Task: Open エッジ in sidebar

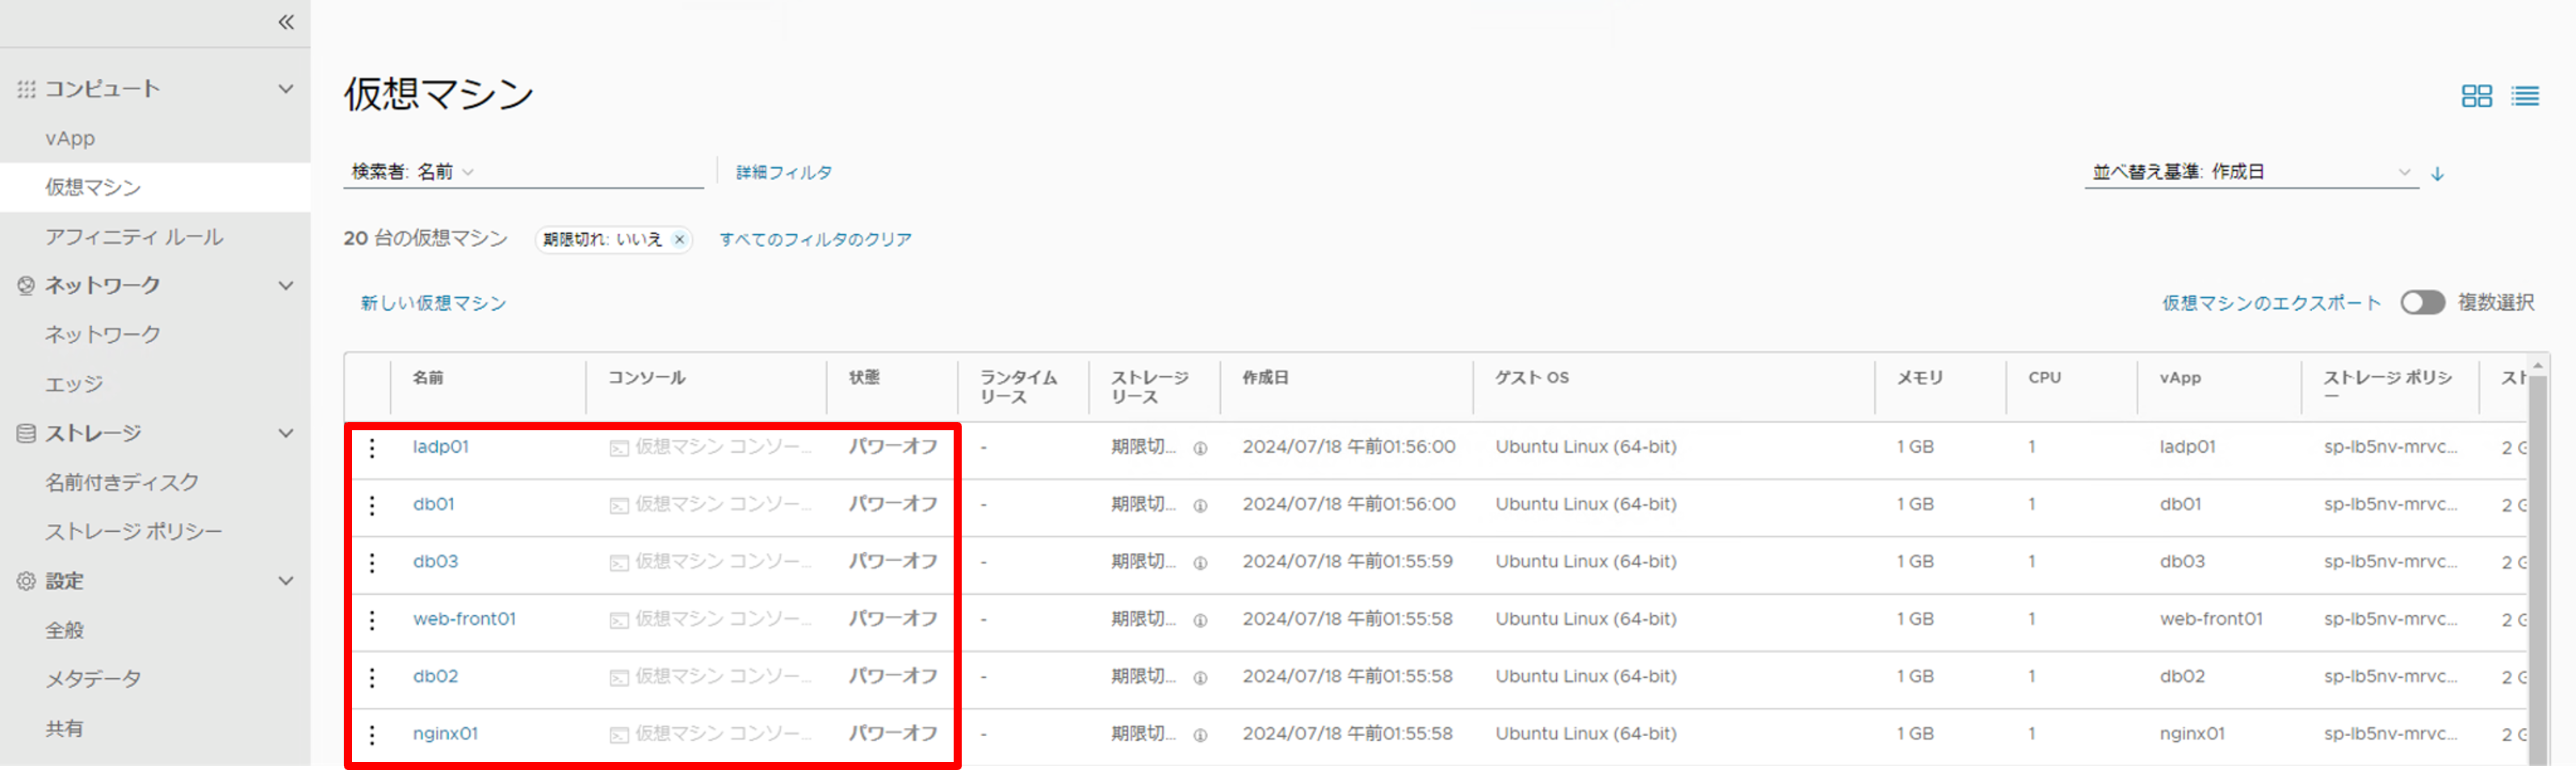Action: pyautogui.click(x=74, y=384)
